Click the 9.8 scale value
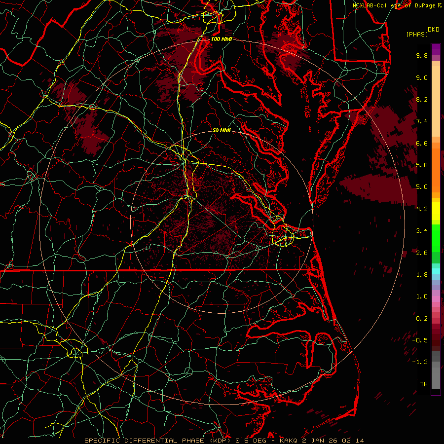Image resolution: width=444 pixels, height=444 pixels. tap(422, 55)
